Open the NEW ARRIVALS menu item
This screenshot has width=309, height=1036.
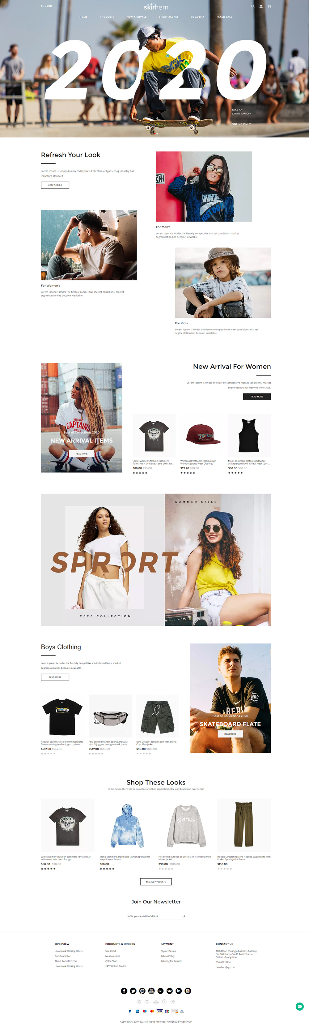pyautogui.click(x=137, y=17)
